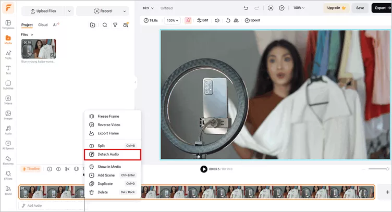The image size is (392, 212).
Task: Click the scissors trim icon
Action: coord(67,169)
